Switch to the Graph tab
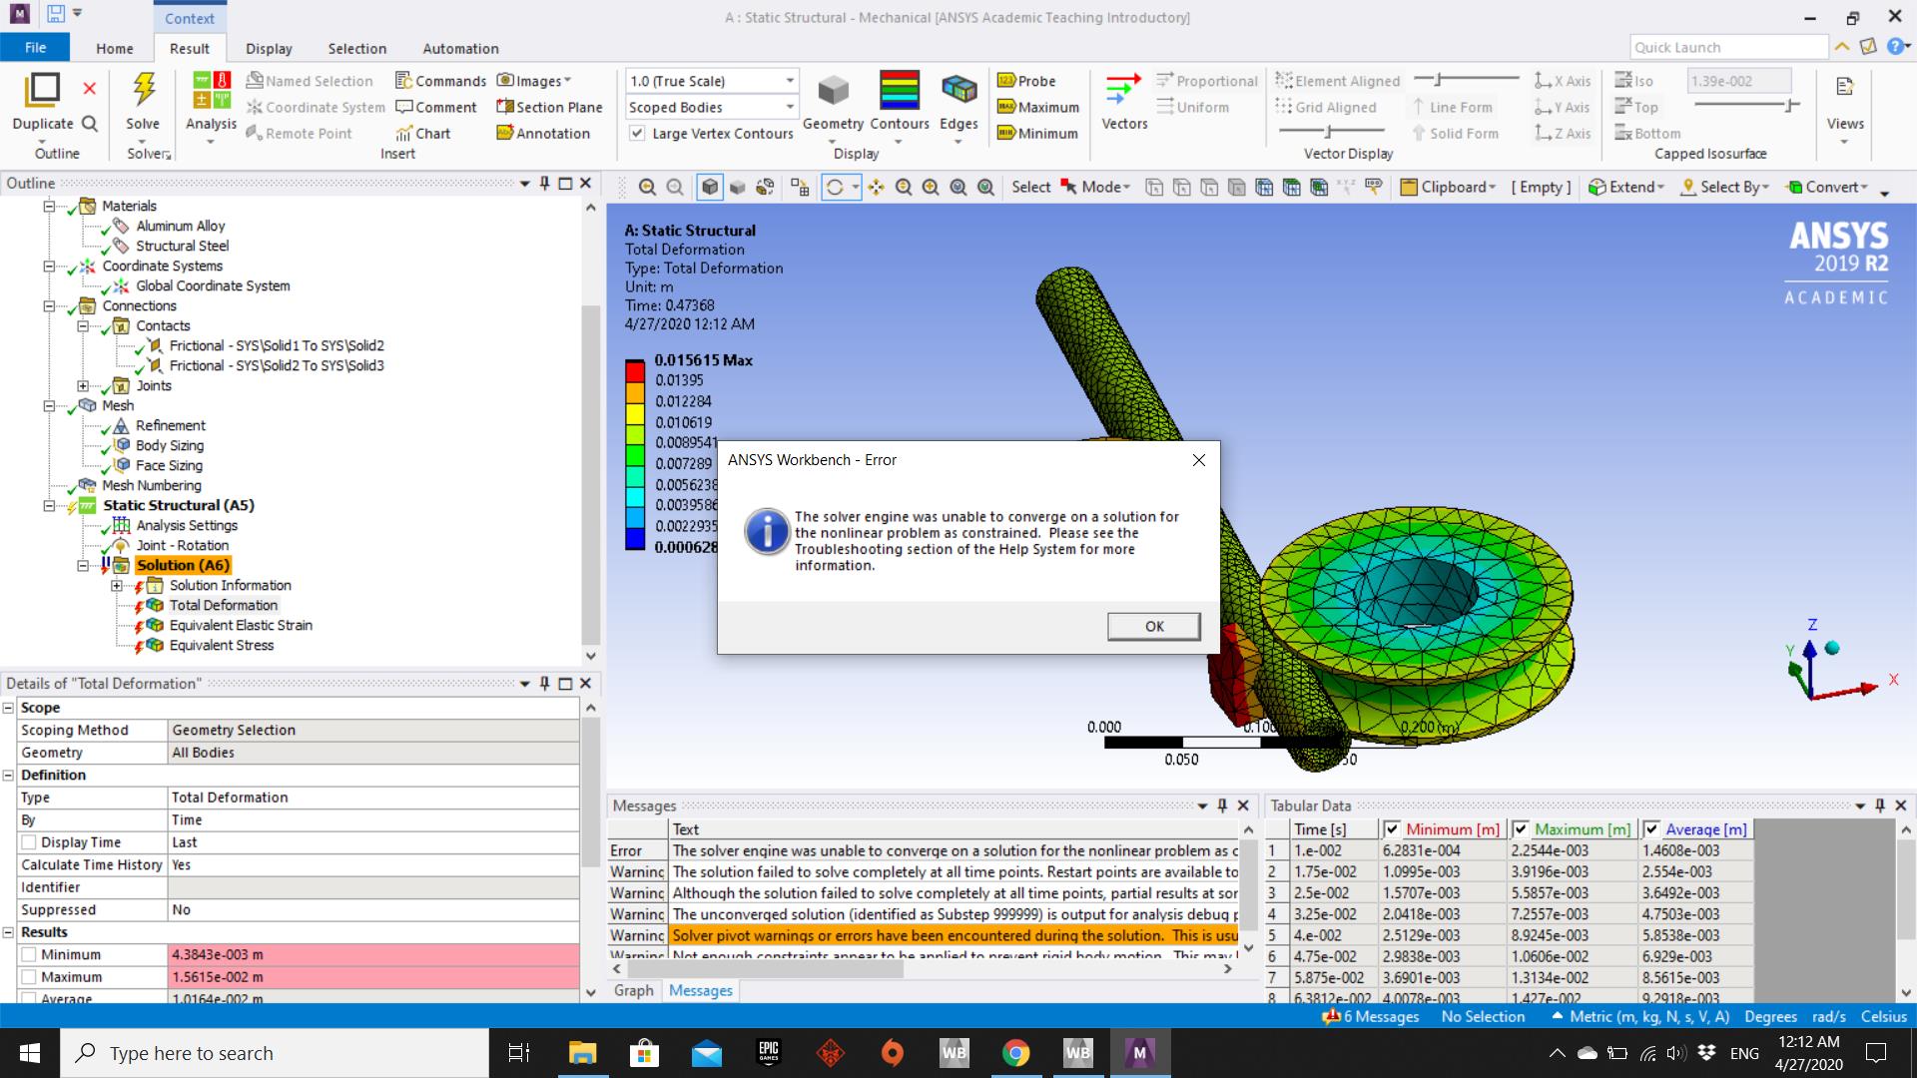This screenshot has width=1917, height=1078. (x=634, y=990)
